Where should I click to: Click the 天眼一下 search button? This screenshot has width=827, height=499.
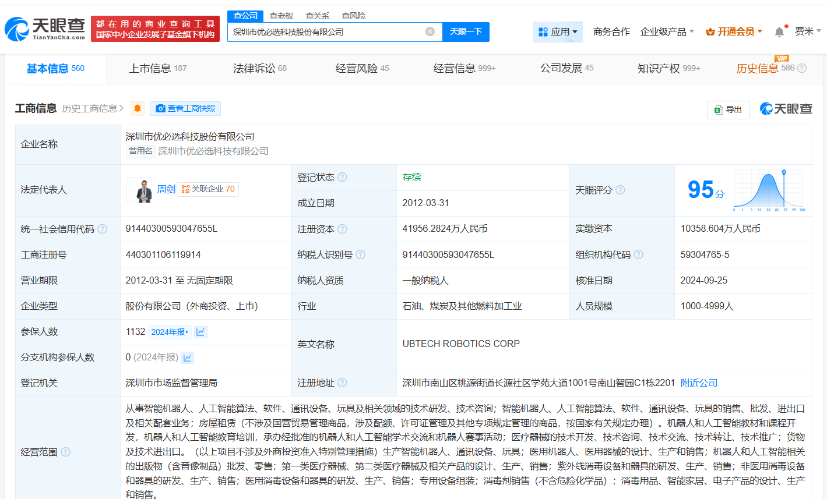[x=466, y=31]
